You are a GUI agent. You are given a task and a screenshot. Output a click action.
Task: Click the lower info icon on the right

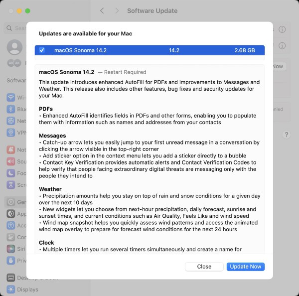tap(282, 45)
